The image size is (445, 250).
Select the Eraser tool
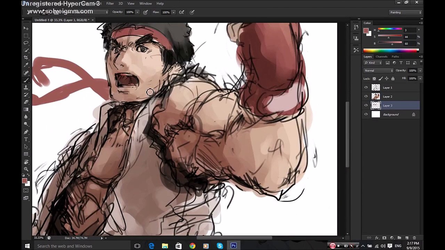[26, 102]
